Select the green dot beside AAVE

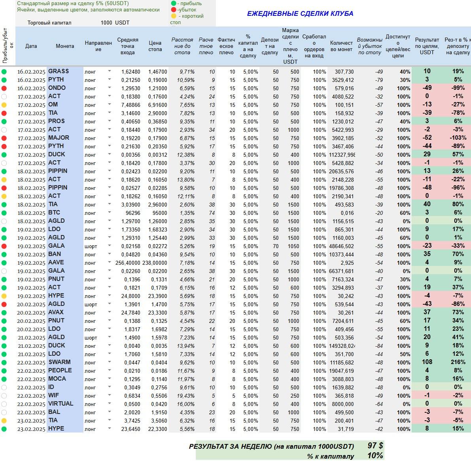click(x=4, y=263)
